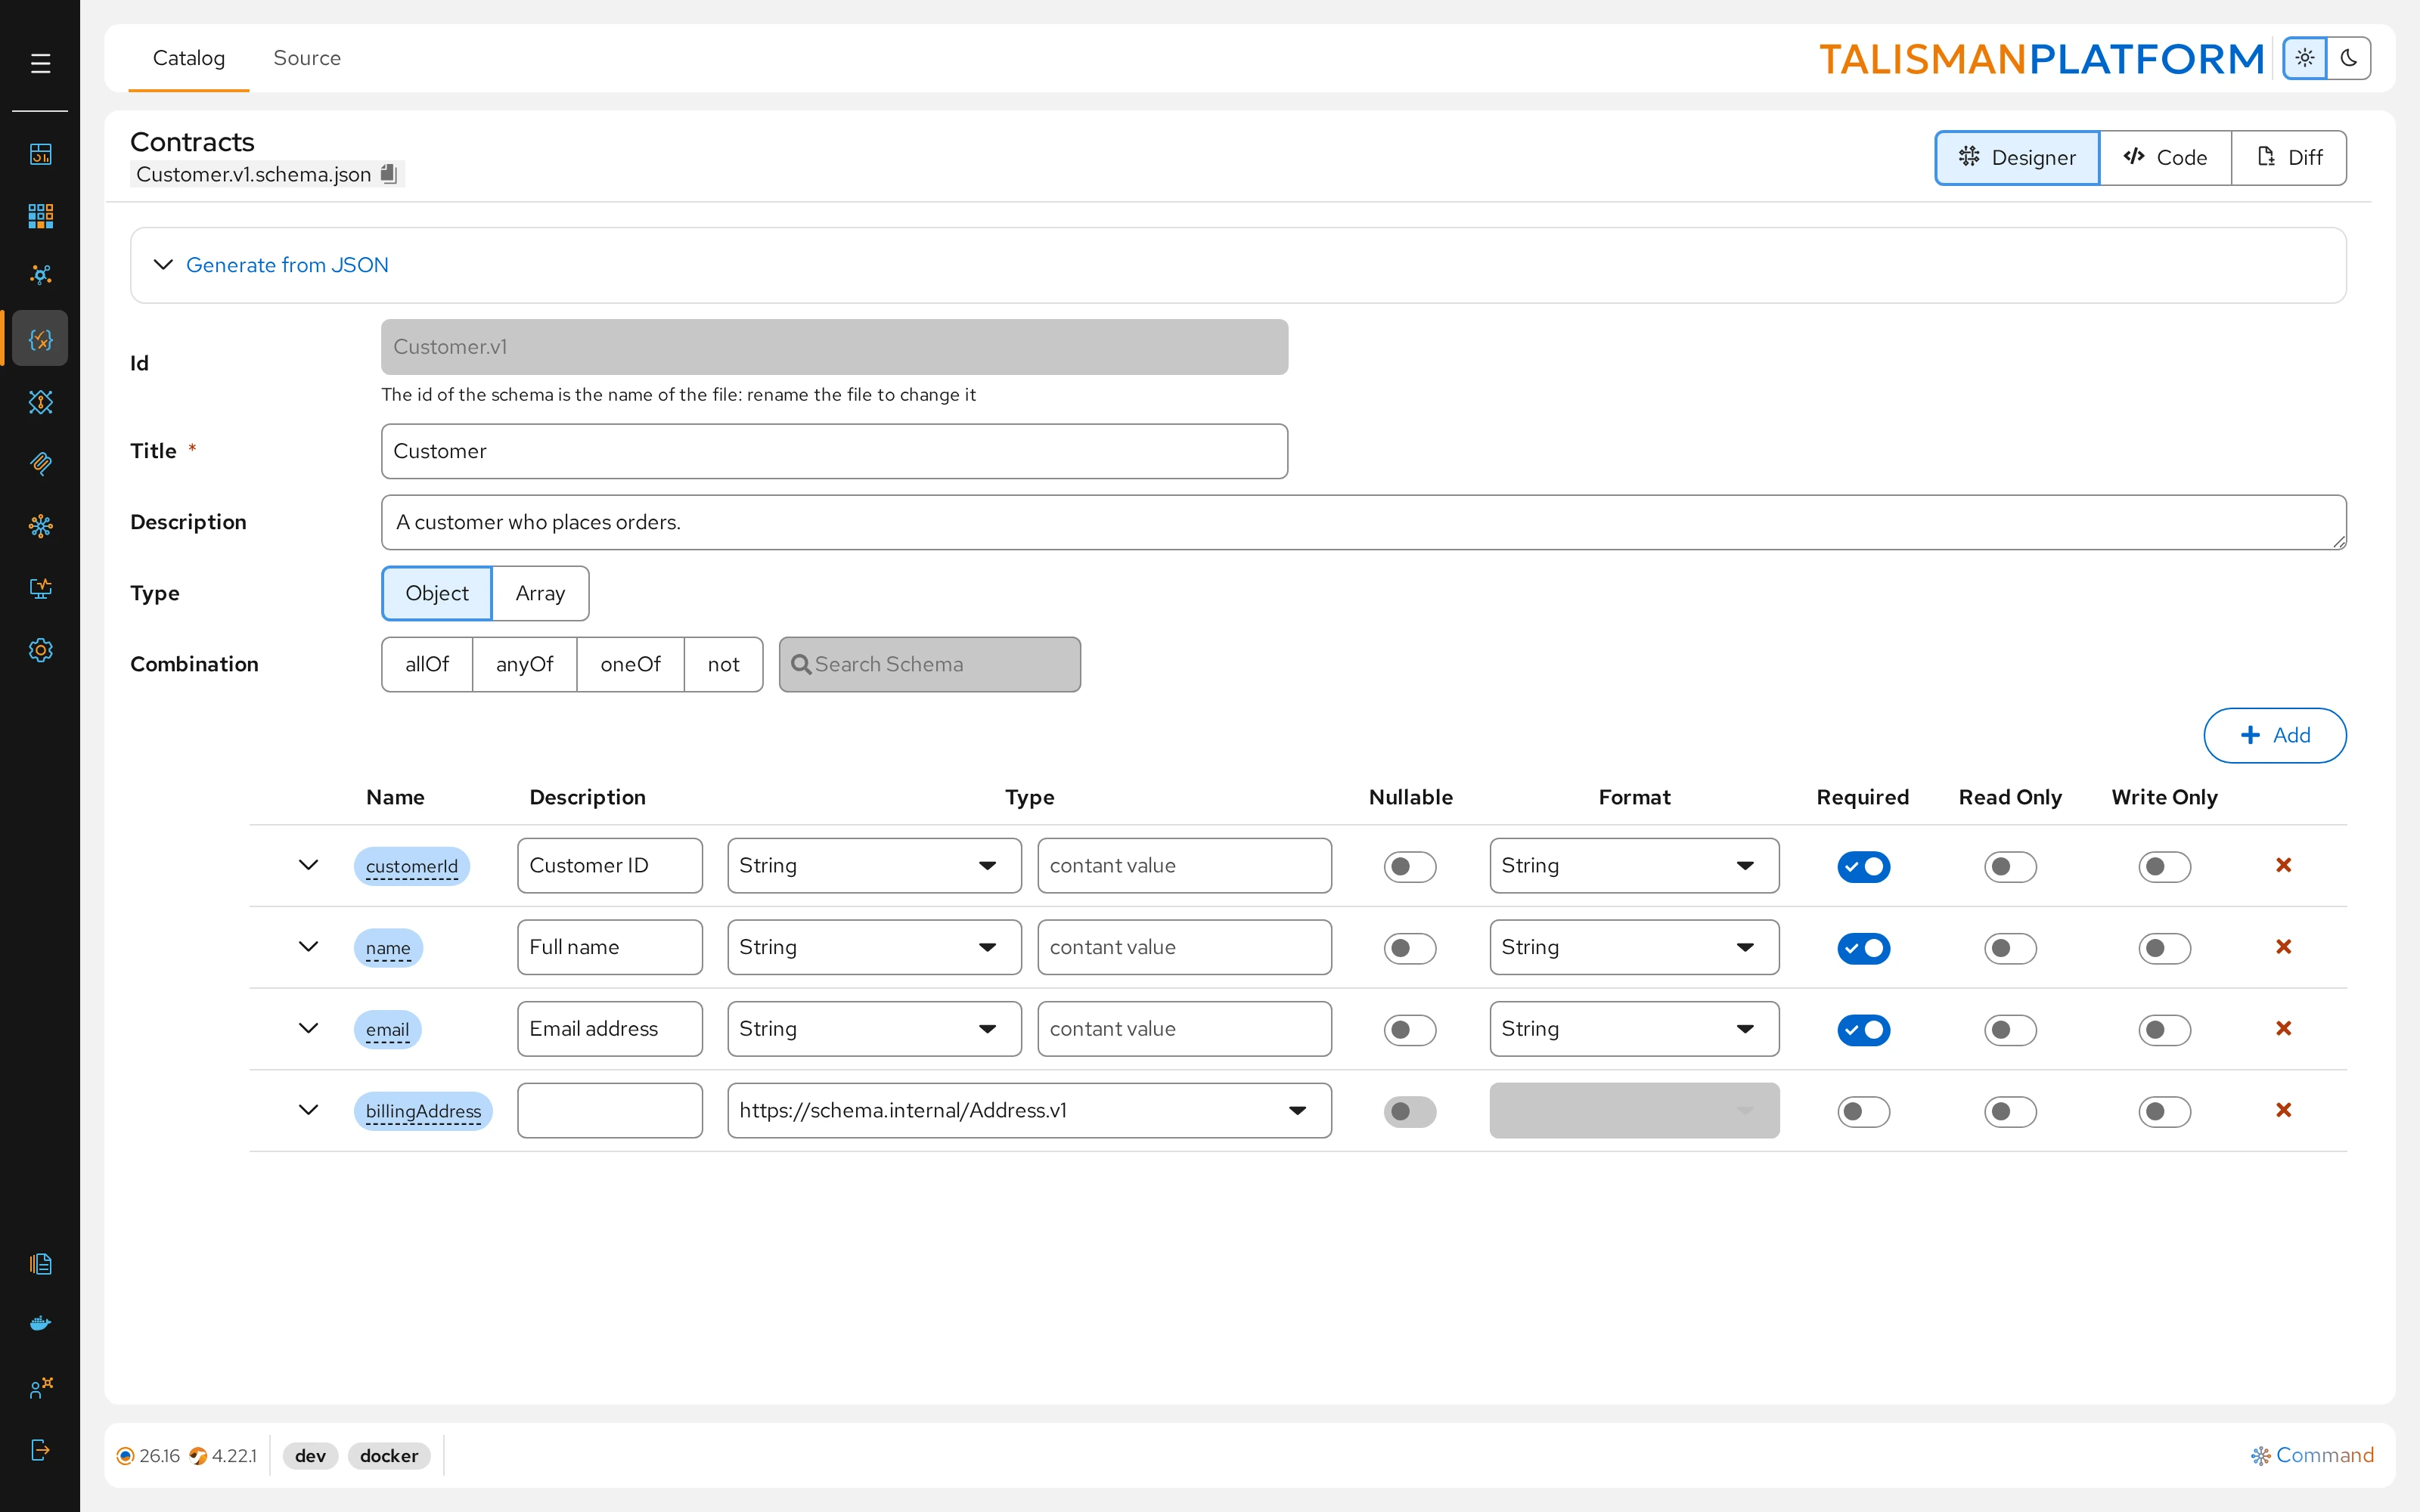Enable Write Only for customerId
This screenshot has width=2420, height=1512.
click(2164, 866)
